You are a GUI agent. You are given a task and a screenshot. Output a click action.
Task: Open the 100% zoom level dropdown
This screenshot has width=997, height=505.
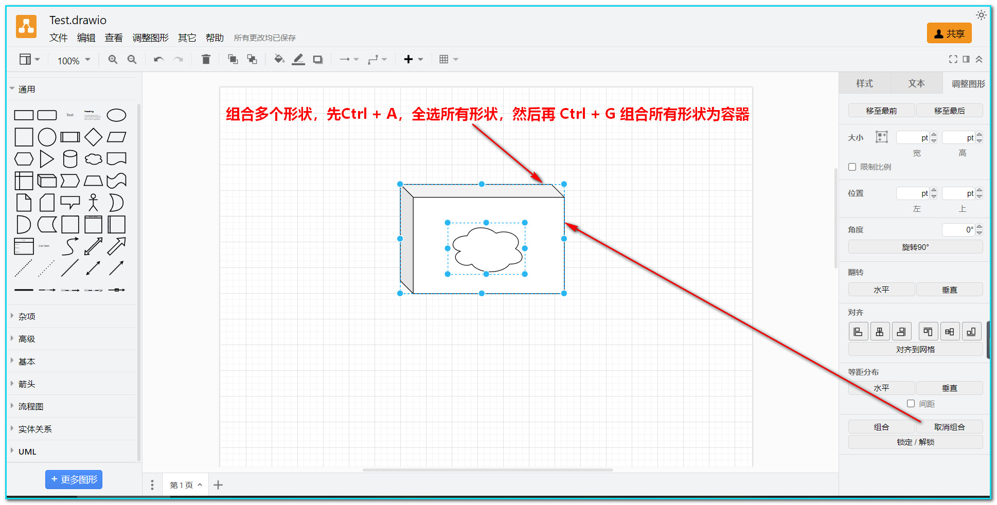tap(74, 61)
